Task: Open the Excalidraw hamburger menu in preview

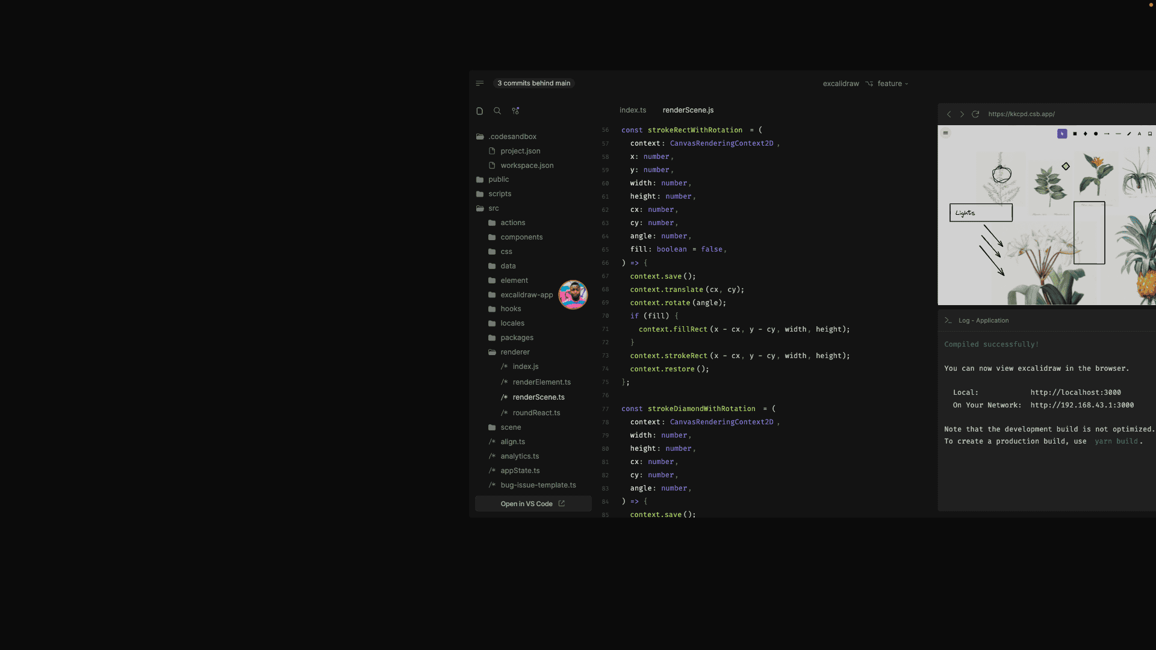Action: coord(946,133)
